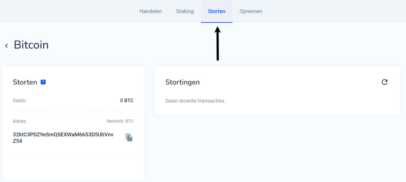This screenshot has width=406, height=182.
Task: Open the Storten help info icon
Action: point(43,82)
